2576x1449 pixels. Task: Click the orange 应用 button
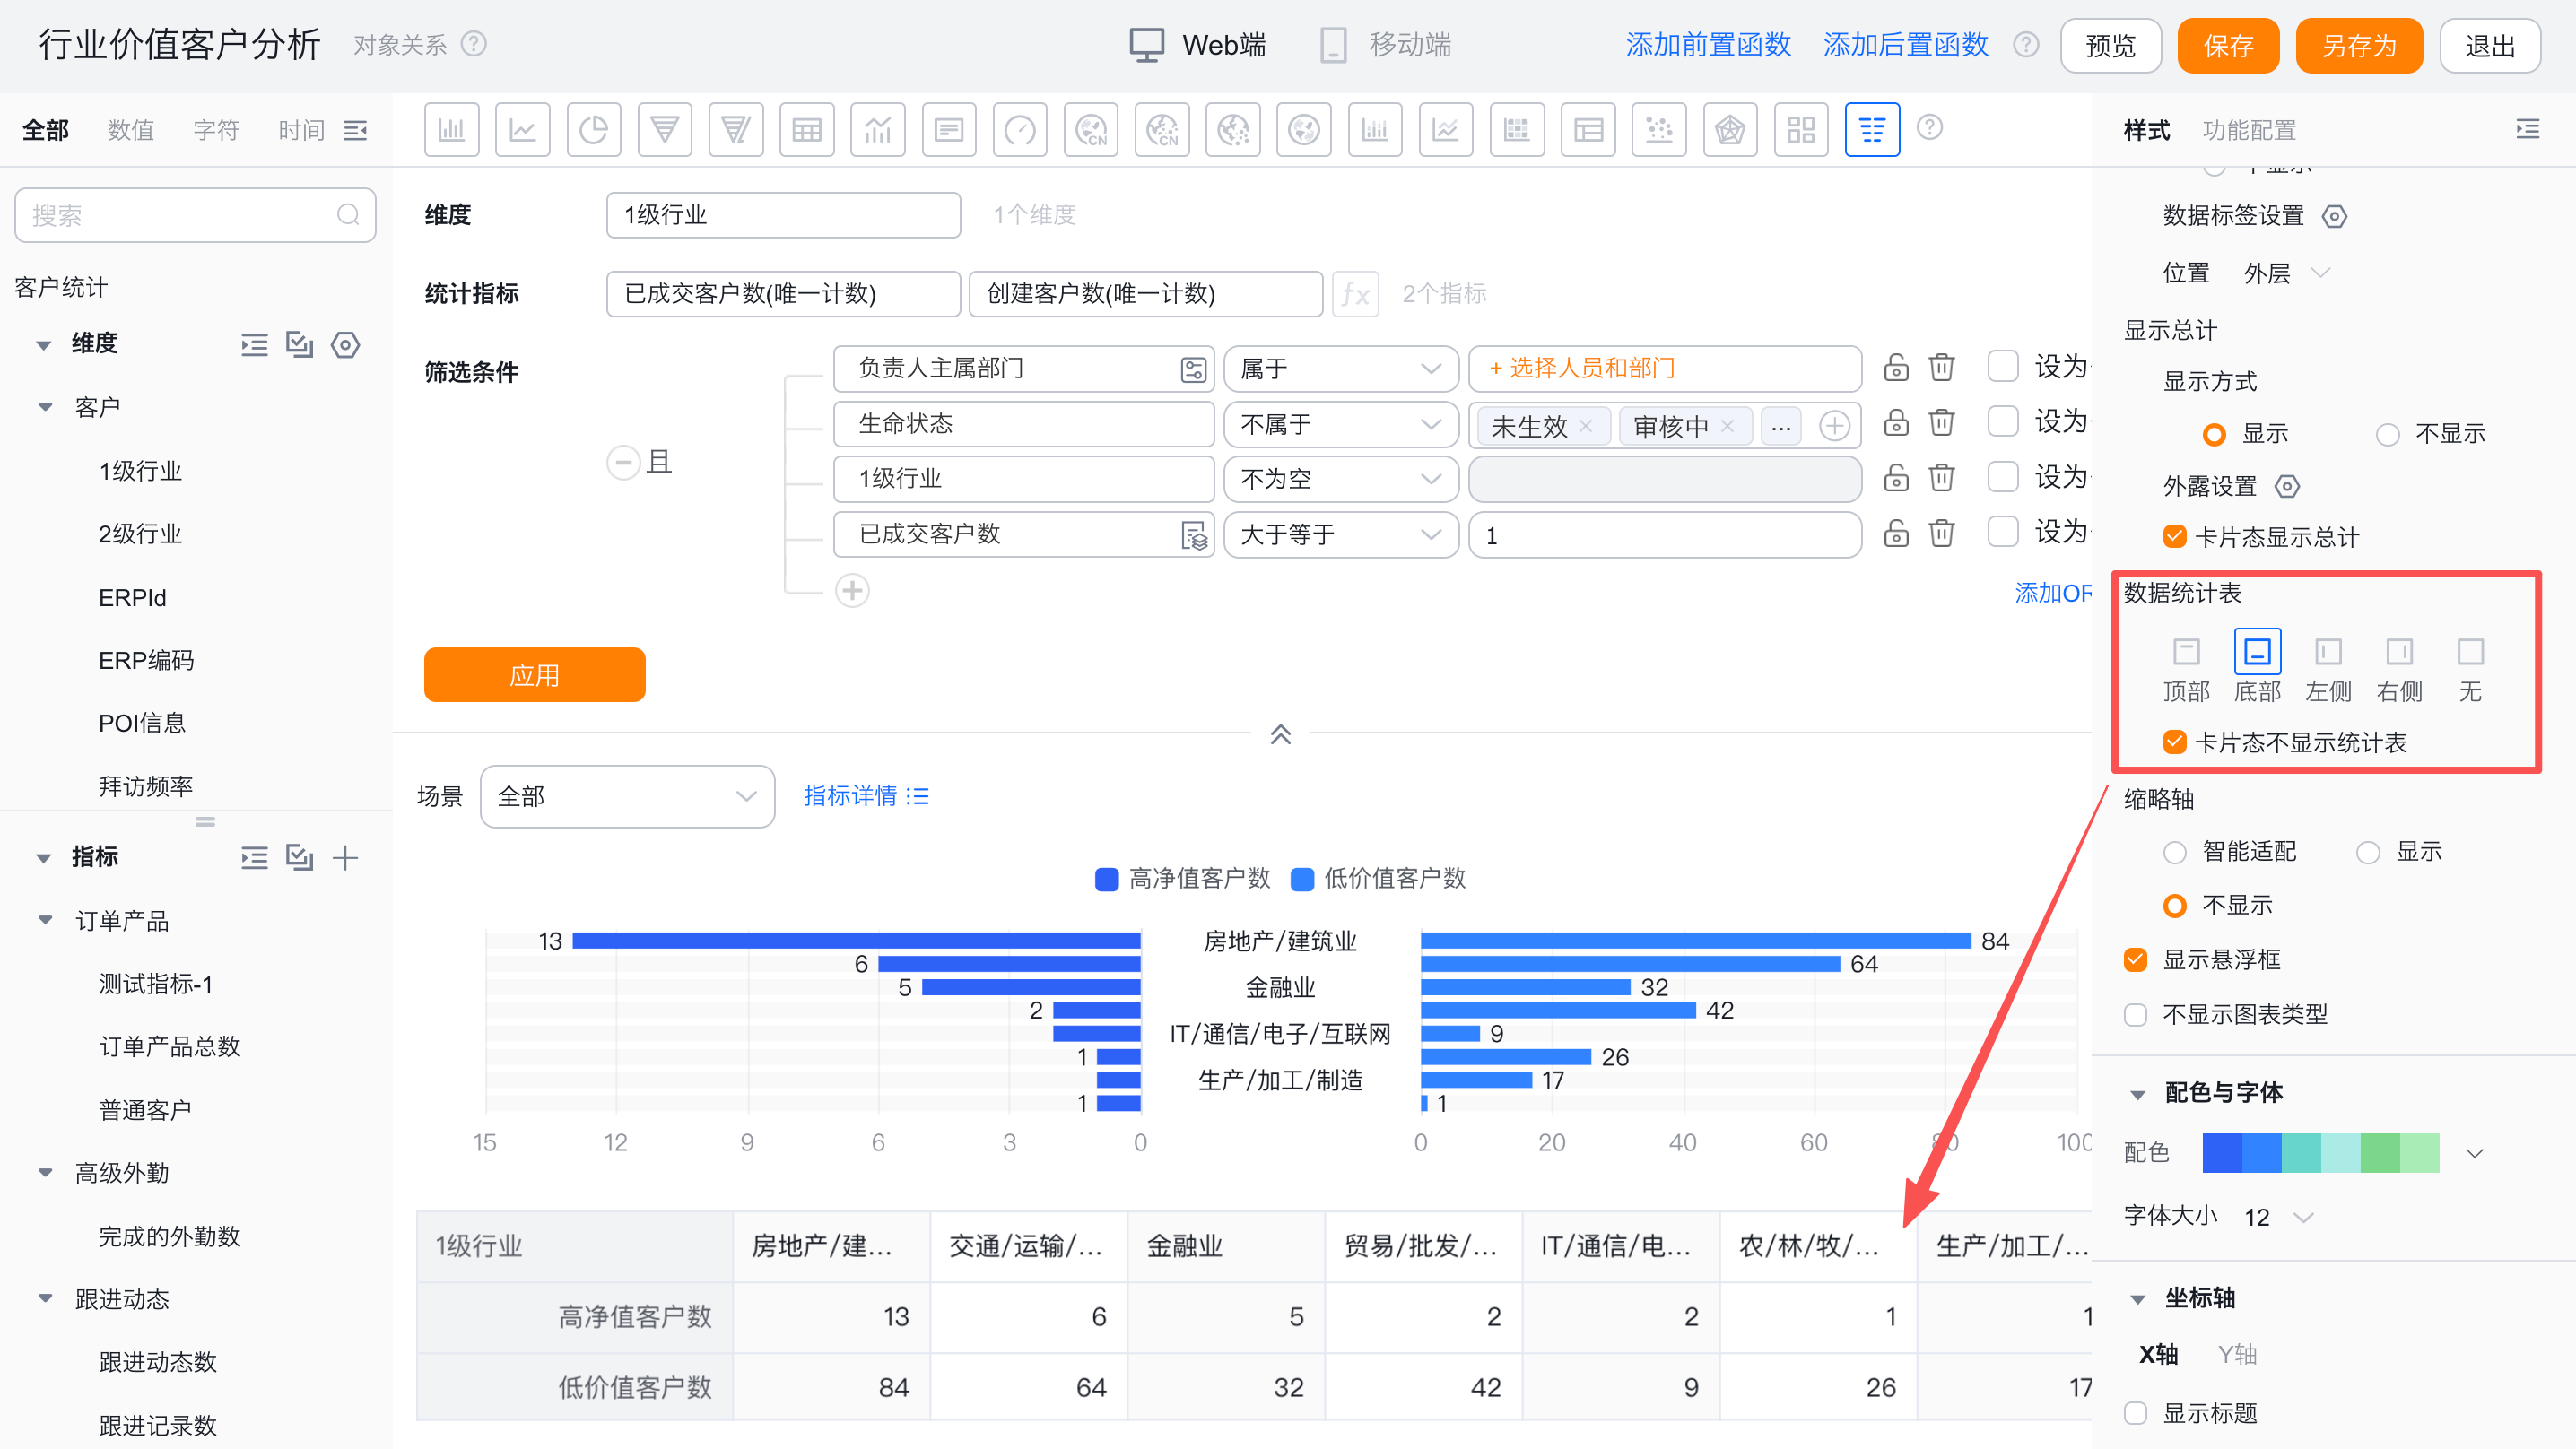pyautogui.click(x=534, y=675)
